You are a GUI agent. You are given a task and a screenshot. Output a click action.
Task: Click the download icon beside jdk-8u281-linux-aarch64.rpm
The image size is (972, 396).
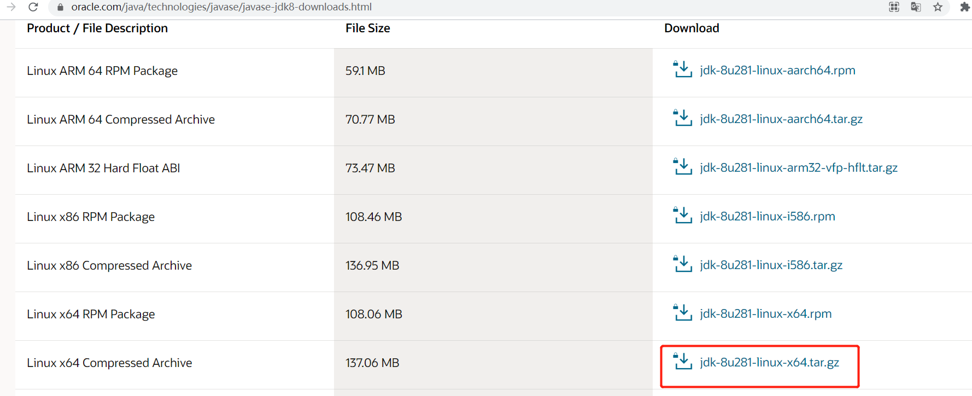tap(682, 69)
